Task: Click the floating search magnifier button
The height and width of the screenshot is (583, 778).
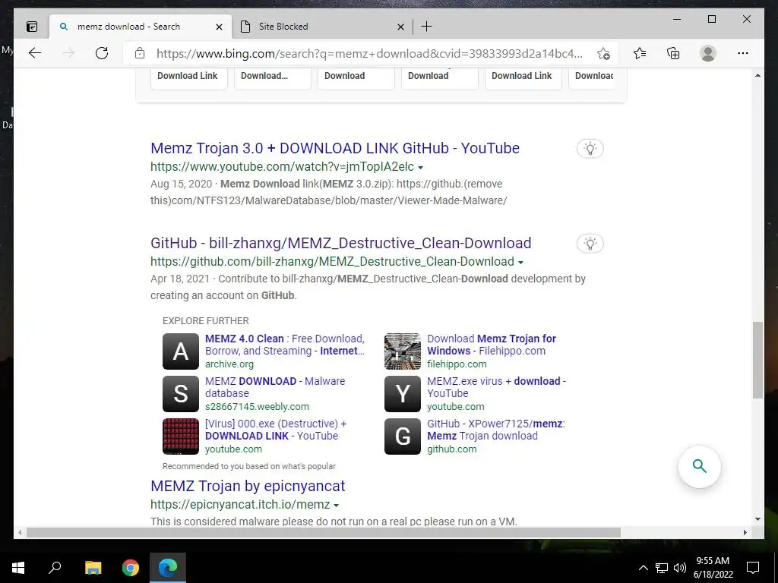Action: [700, 467]
